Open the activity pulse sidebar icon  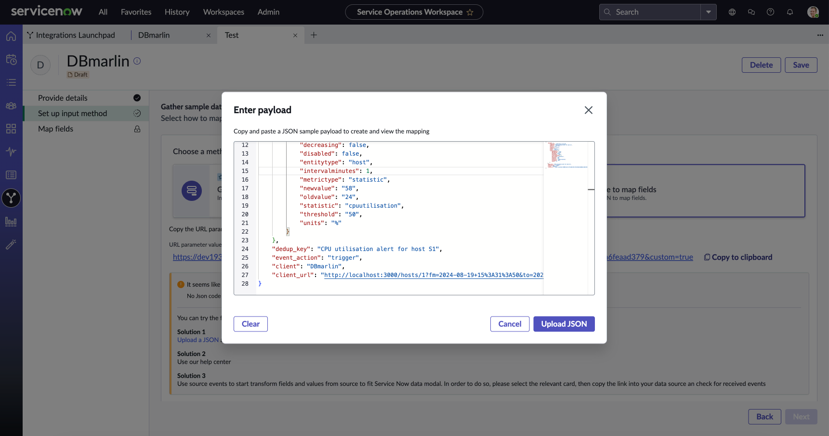(11, 152)
